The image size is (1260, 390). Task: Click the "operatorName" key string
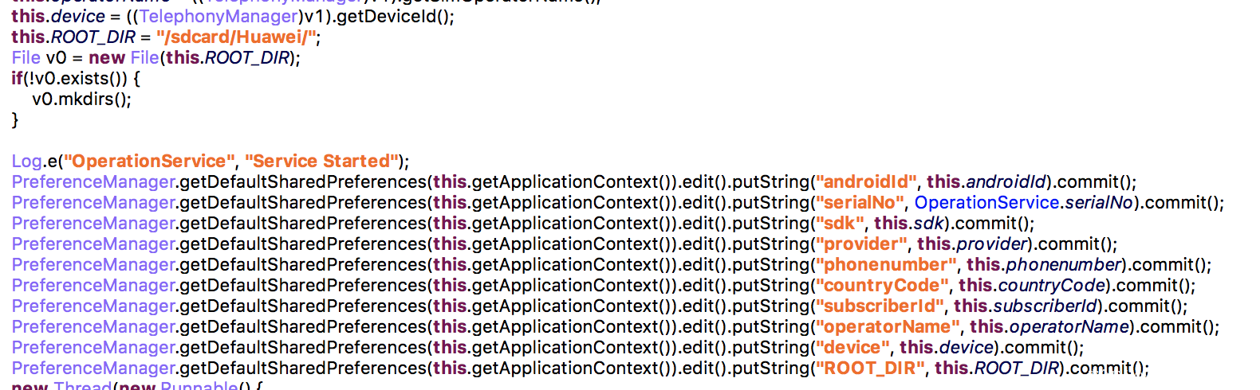pos(887,327)
